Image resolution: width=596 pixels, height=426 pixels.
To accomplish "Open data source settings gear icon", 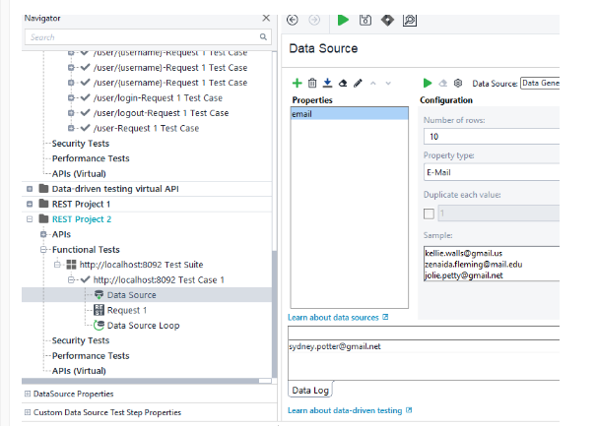I will click(x=458, y=84).
